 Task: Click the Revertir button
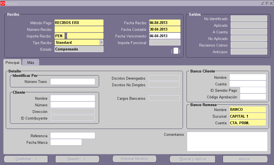pyautogui.click(x=77, y=159)
